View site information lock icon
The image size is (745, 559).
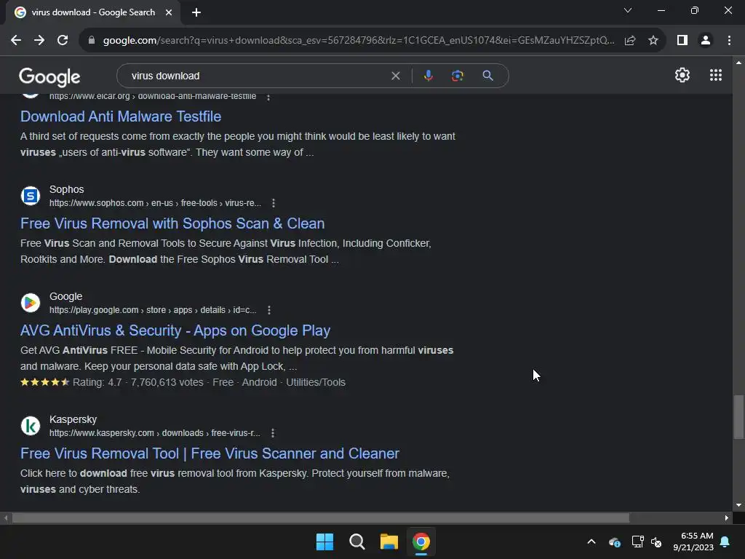coord(92,41)
